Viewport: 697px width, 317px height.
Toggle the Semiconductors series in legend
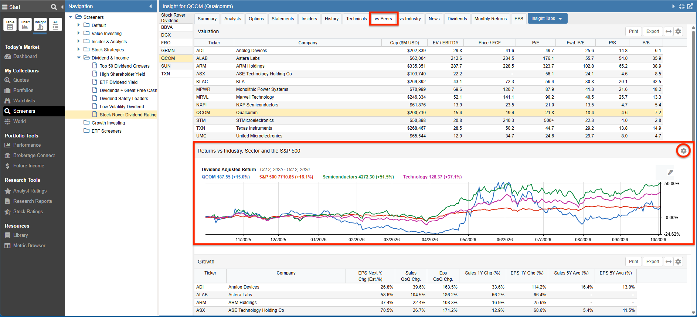(358, 177)
